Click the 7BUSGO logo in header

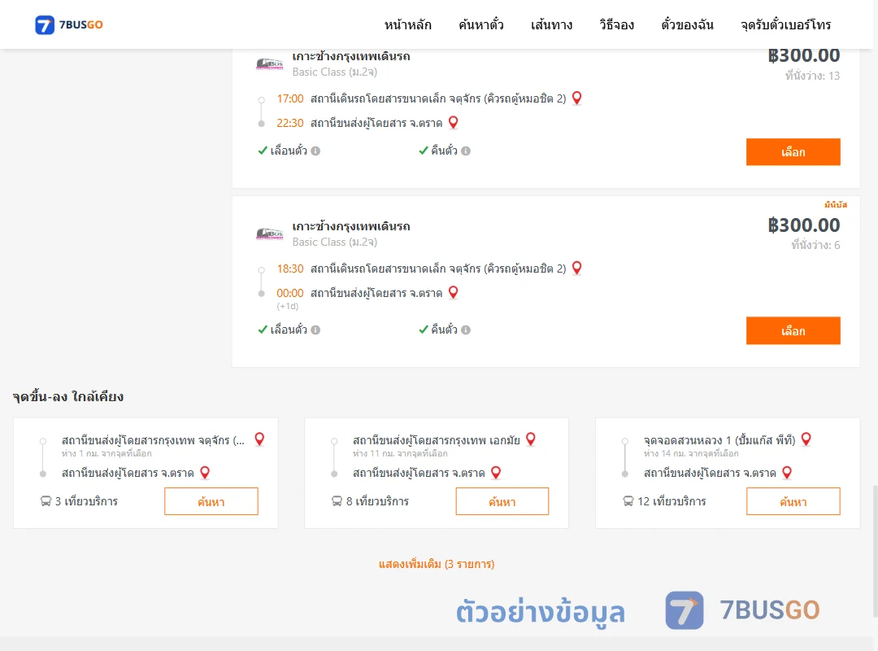pyautogui.click(x=69, y=24)
